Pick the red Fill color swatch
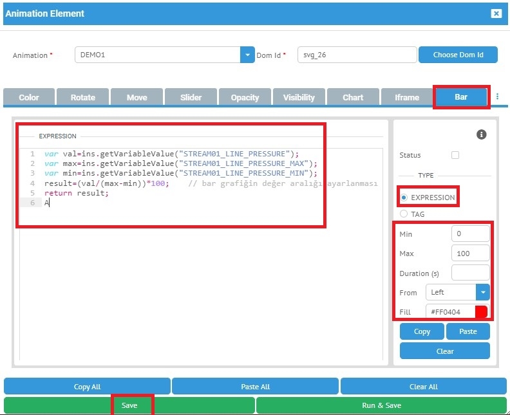The image size is (510, 415). click(481, 313)
